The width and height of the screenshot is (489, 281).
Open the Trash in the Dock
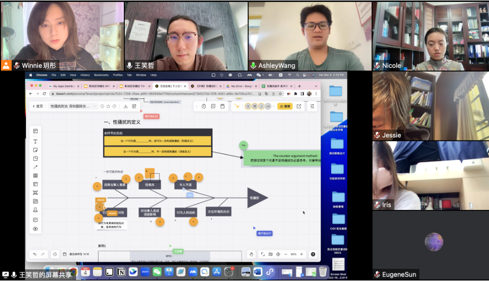323,272
